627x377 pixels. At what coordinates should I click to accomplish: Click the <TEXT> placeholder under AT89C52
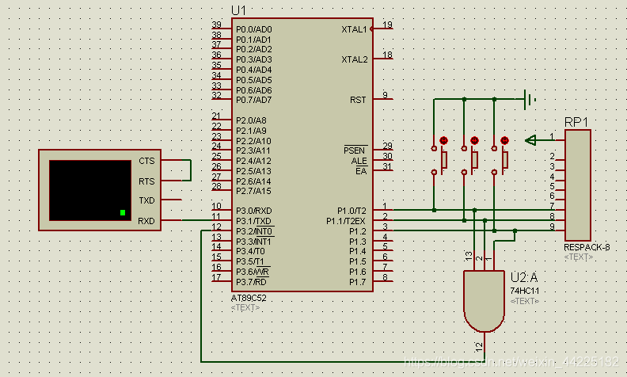tap(245, 308)
